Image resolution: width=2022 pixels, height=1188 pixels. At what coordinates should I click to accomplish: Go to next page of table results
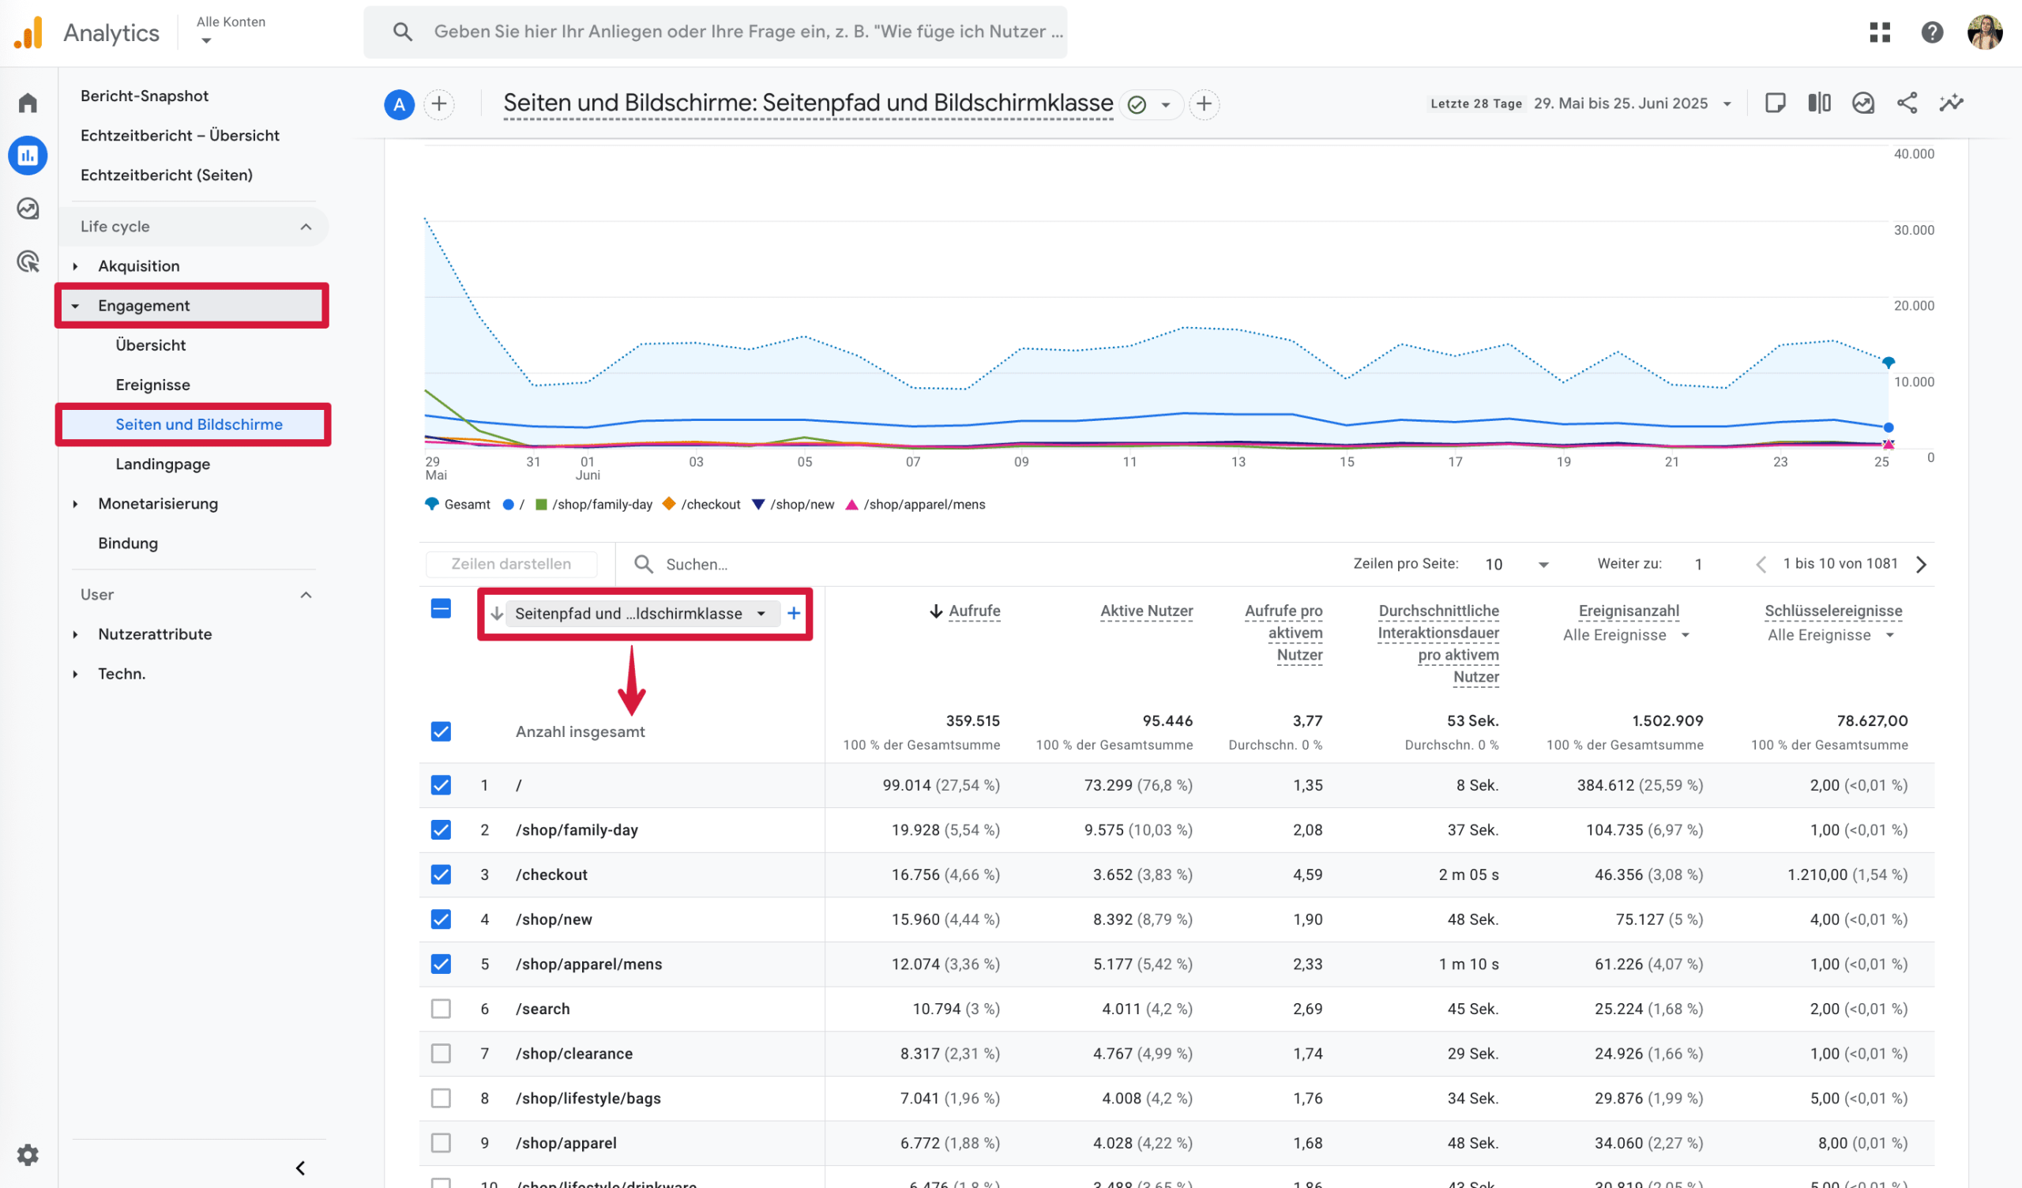click(x=1921, y=564)
